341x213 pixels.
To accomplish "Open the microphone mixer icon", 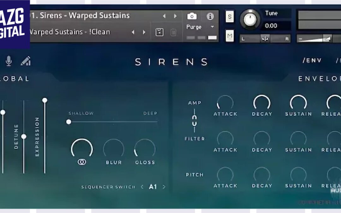I will click(9, 61).
